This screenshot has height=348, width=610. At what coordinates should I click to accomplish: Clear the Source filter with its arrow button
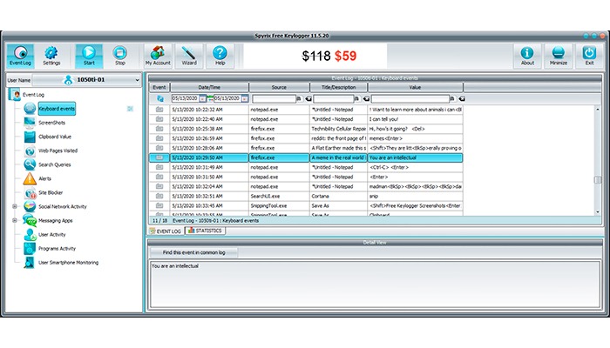click(308, 99)
